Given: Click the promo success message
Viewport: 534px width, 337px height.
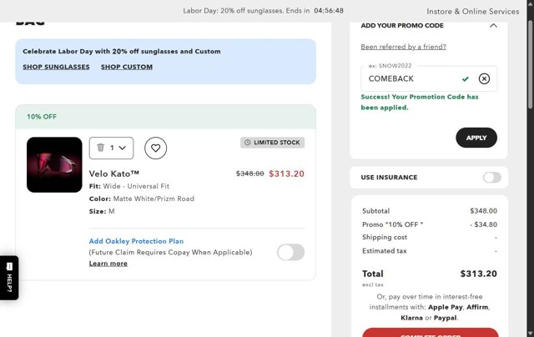Looking at the screenshot, I should point(420,102).
